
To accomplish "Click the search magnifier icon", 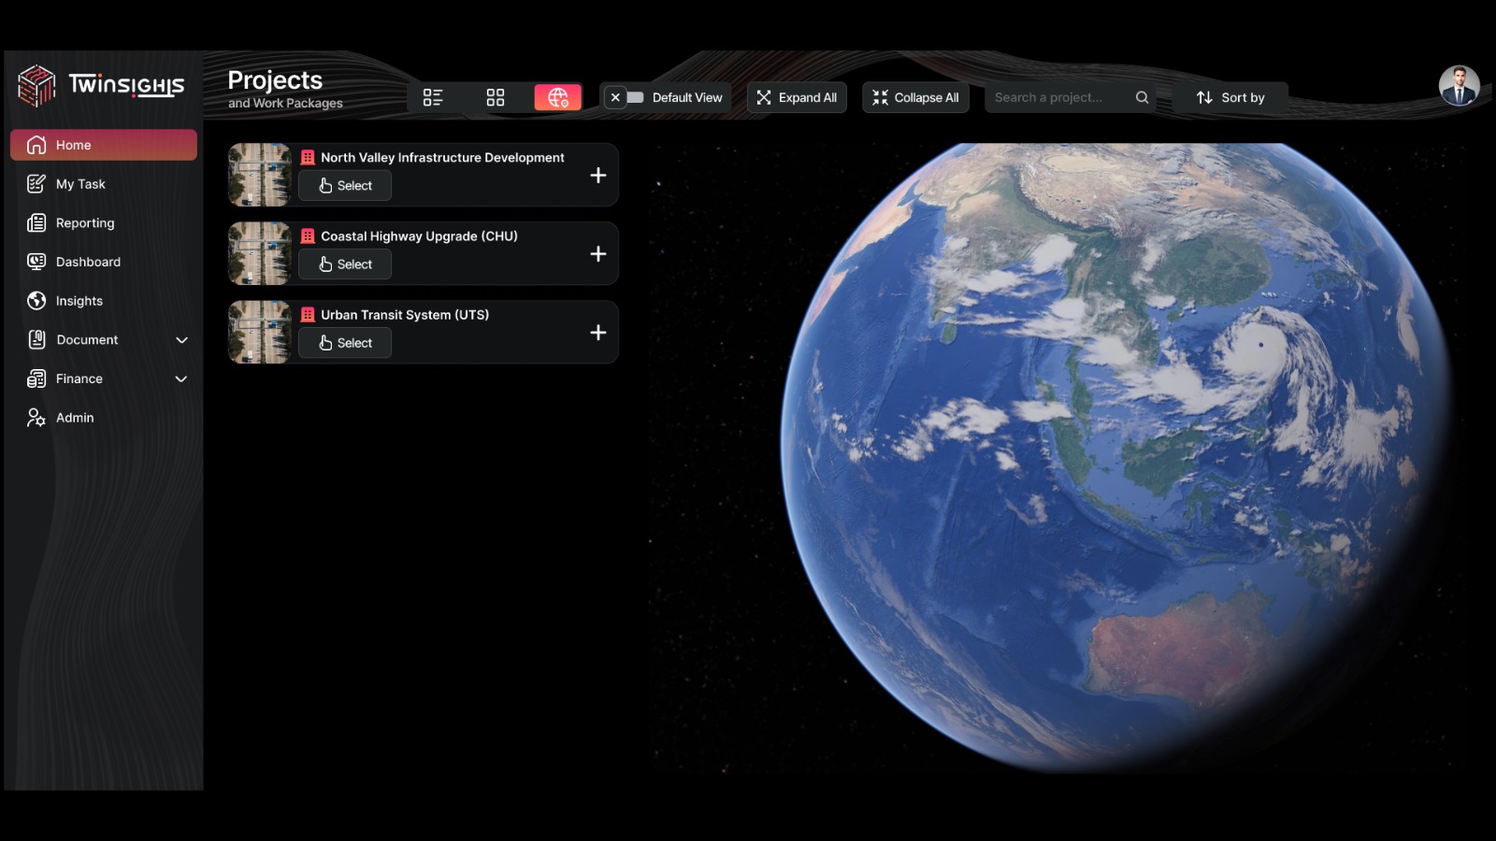I will (1142, 97).
